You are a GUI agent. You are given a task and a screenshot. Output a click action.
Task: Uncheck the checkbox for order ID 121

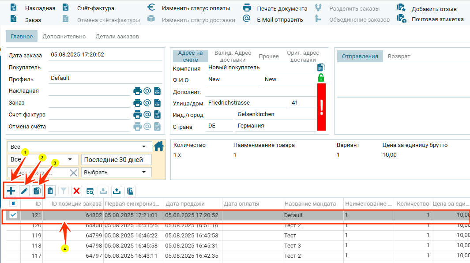click(13, 215)
